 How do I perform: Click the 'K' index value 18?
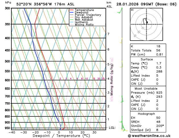pyautogui.click(x=158, y=46)
